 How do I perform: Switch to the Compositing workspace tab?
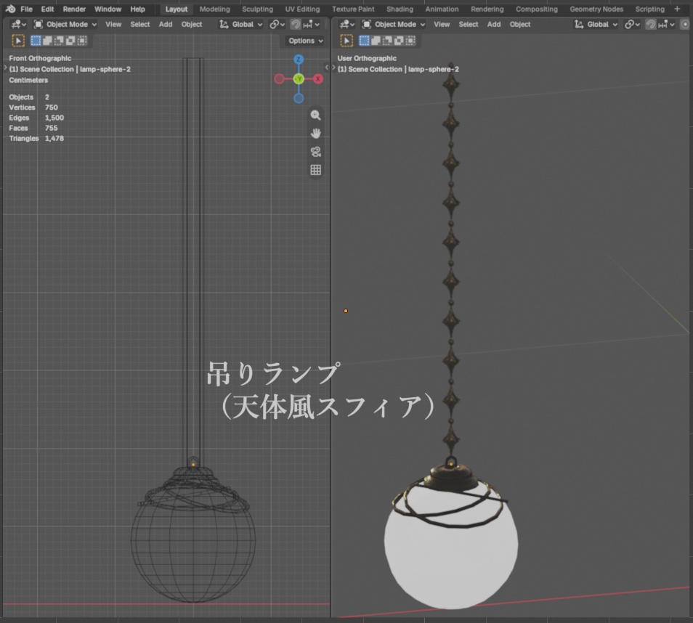coord(537,9)
